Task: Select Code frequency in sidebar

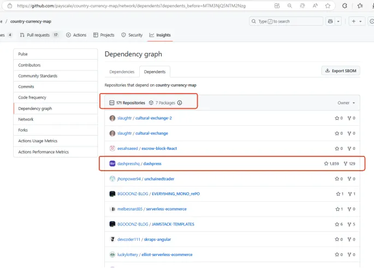Action: pyautogui.click(x=56, y=97)
